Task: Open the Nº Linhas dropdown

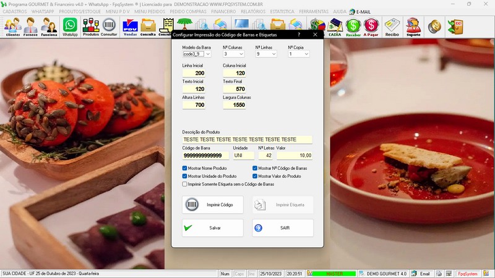Action: click(x=273, y=54)
